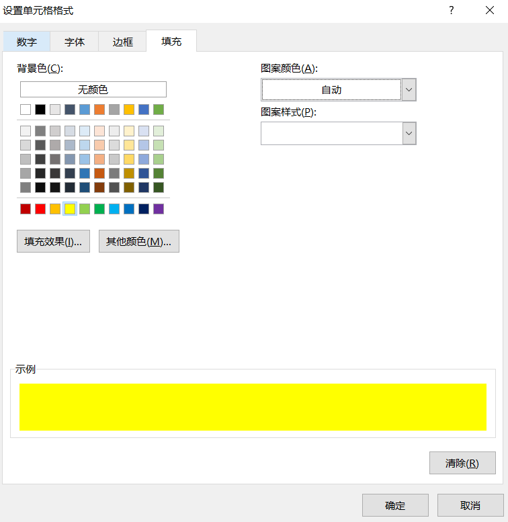Cancel with the 取消 button
The height and width of the screenshot is (522, 508).
pyautogui.click(x=470, y=505)
